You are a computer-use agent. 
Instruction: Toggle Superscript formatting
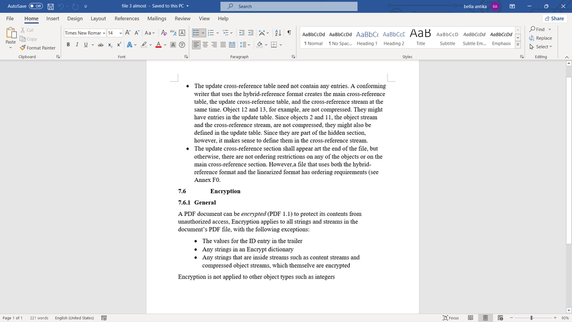119,45
